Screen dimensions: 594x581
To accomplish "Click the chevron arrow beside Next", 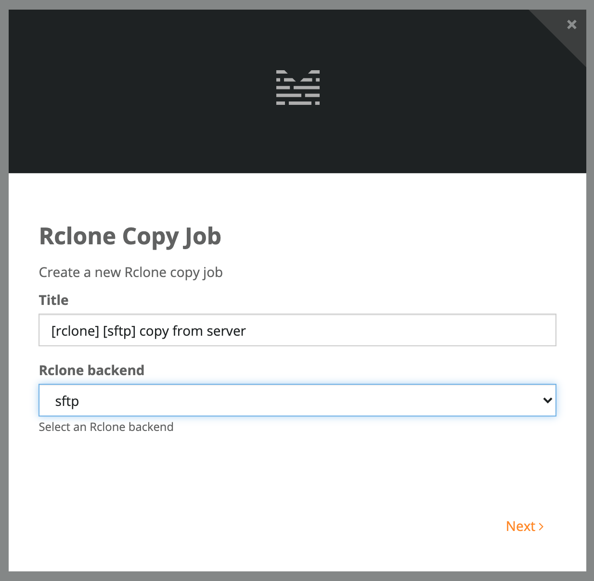I will 541,527.
